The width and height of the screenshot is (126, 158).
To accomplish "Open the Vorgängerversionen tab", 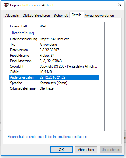I will (x=99, y=16).
